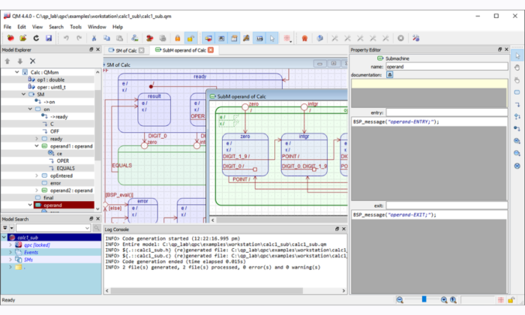
Task: Click the entry input field in Property Editor
Action: (x=447, y=112)
